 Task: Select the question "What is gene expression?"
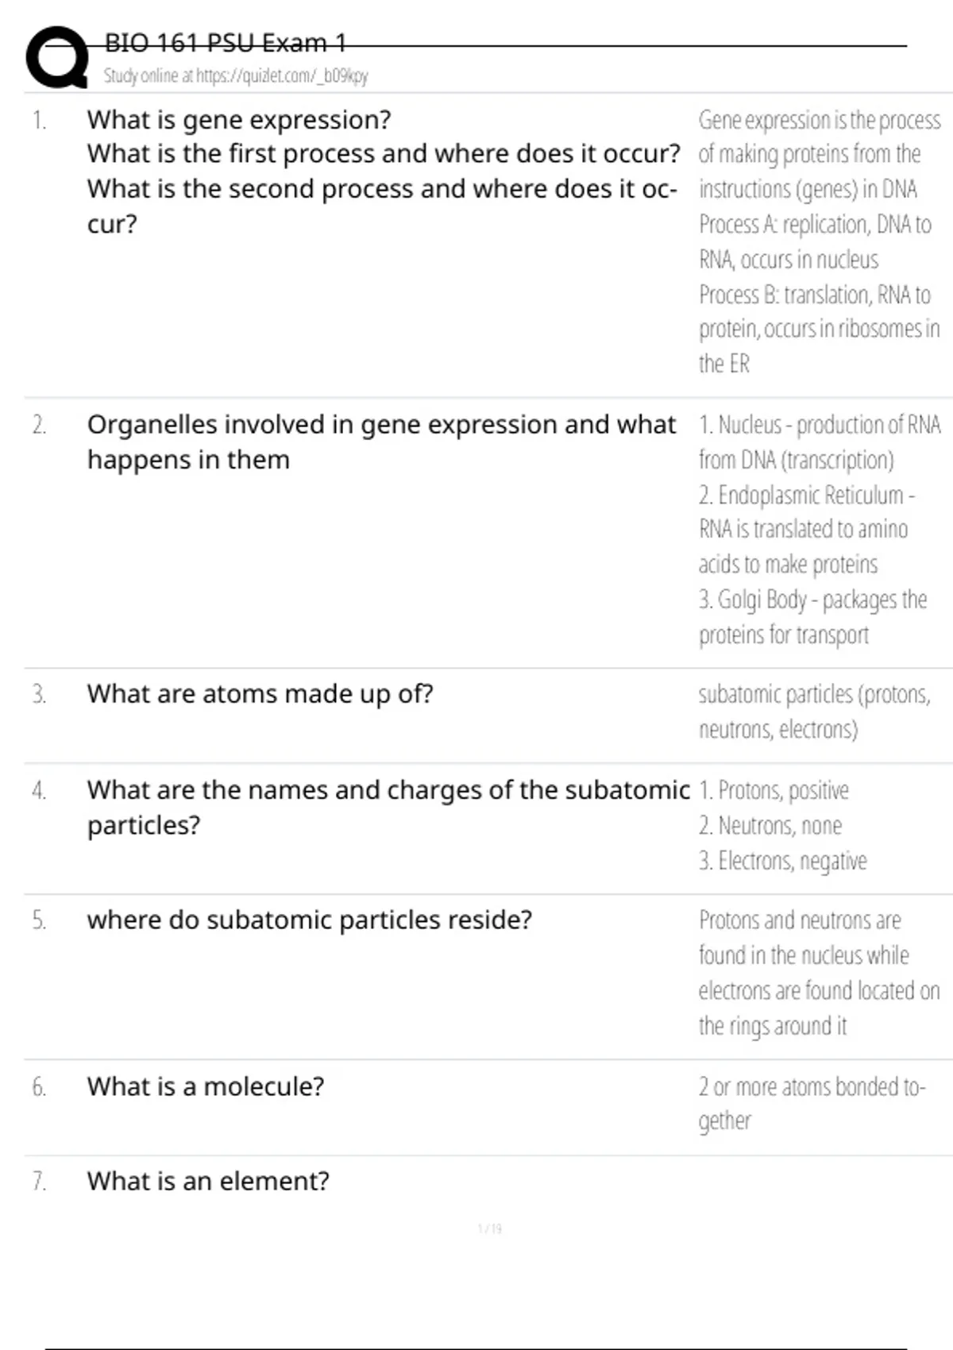(239, 120)
